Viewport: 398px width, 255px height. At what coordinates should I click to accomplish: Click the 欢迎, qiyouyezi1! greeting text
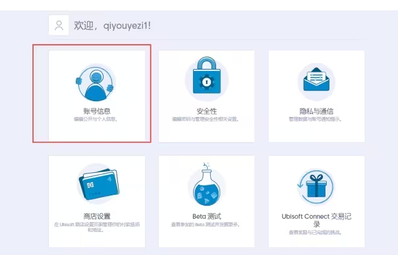112,26
